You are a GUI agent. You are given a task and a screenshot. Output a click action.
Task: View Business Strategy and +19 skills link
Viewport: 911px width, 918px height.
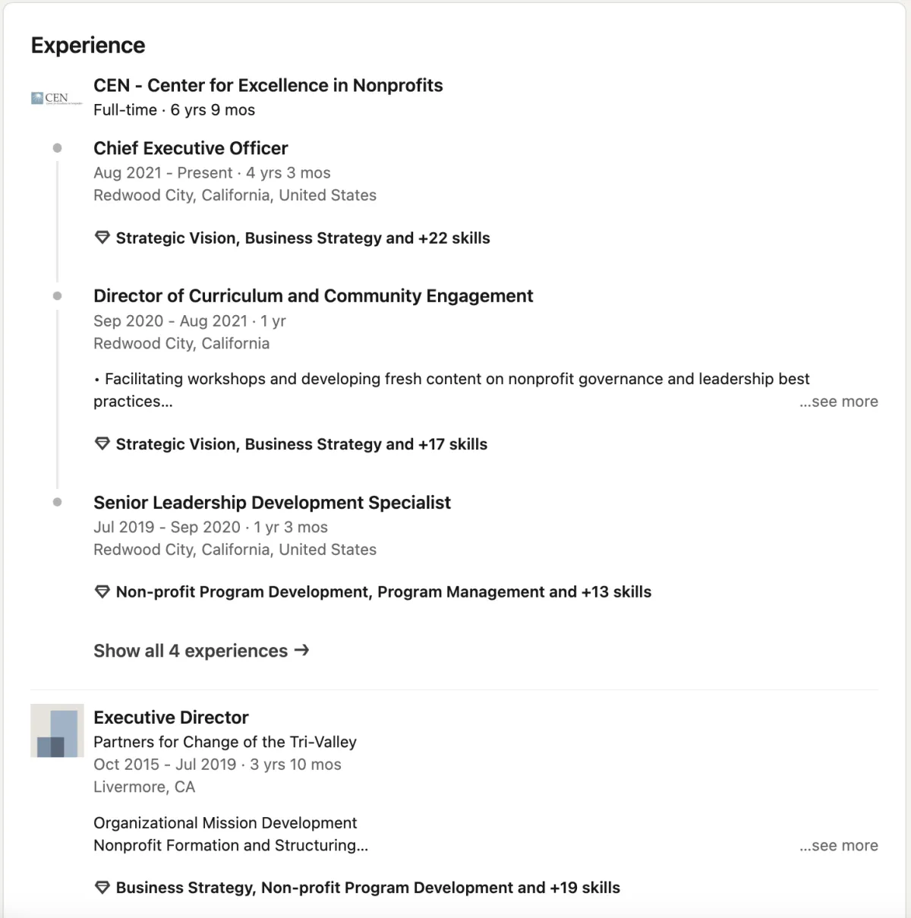(x=367, y=888)
